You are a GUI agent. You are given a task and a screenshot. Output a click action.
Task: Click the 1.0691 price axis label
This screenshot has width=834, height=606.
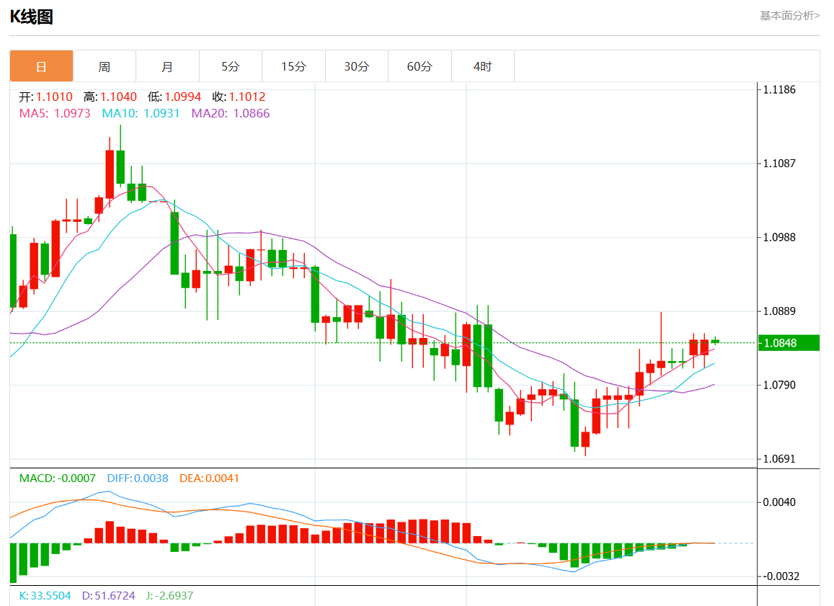point(779,459)
